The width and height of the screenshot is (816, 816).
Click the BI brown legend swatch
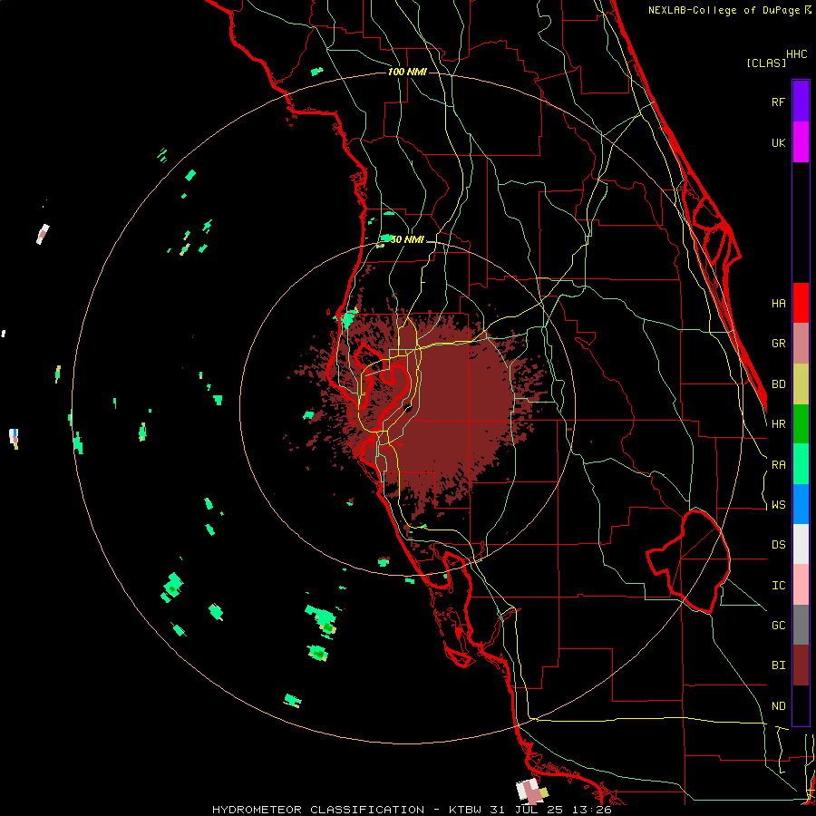(x=801, y=665)
